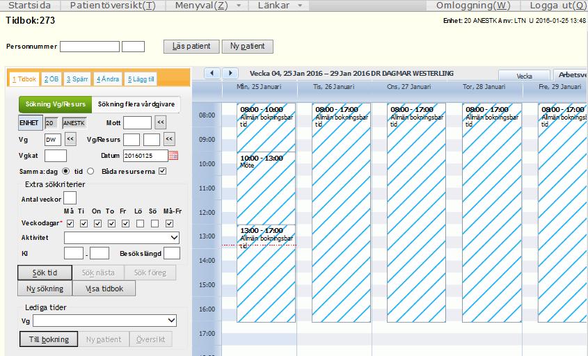Focus the Datum field showing 20160125
Screen dimensions: 588x356
click(x=145, y=156)
